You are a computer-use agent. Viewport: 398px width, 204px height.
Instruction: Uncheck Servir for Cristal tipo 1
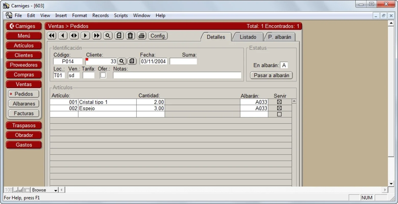279,102
